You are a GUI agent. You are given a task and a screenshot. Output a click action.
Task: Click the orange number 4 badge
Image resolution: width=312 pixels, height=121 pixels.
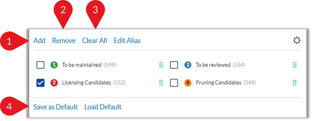pyautogui.click(x=188, y=83)
